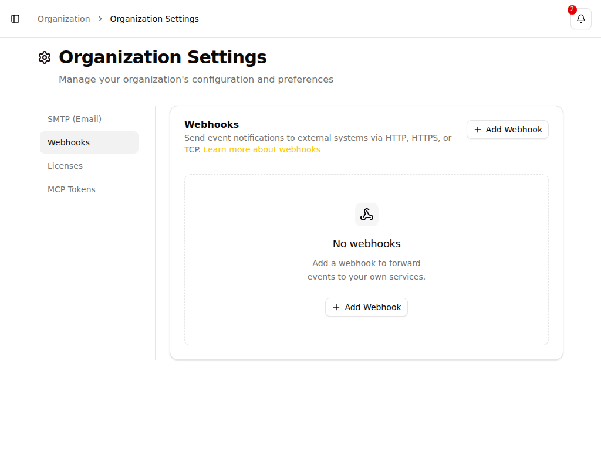Open the notifications bell
The width and height of the screenshot is (601, 469).
[x=580, y=19]
